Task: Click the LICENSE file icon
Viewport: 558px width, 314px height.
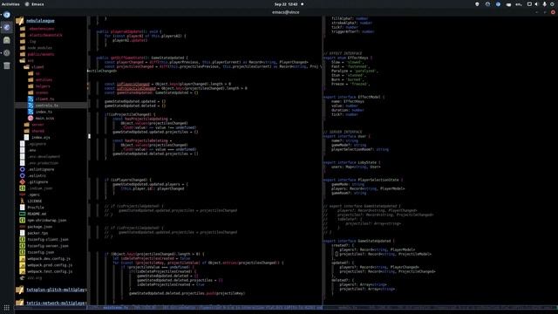Action: 23,201
